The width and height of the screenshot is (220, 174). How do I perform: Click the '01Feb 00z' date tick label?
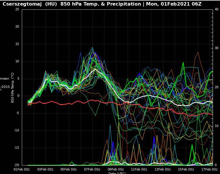(x=22, y=169)
